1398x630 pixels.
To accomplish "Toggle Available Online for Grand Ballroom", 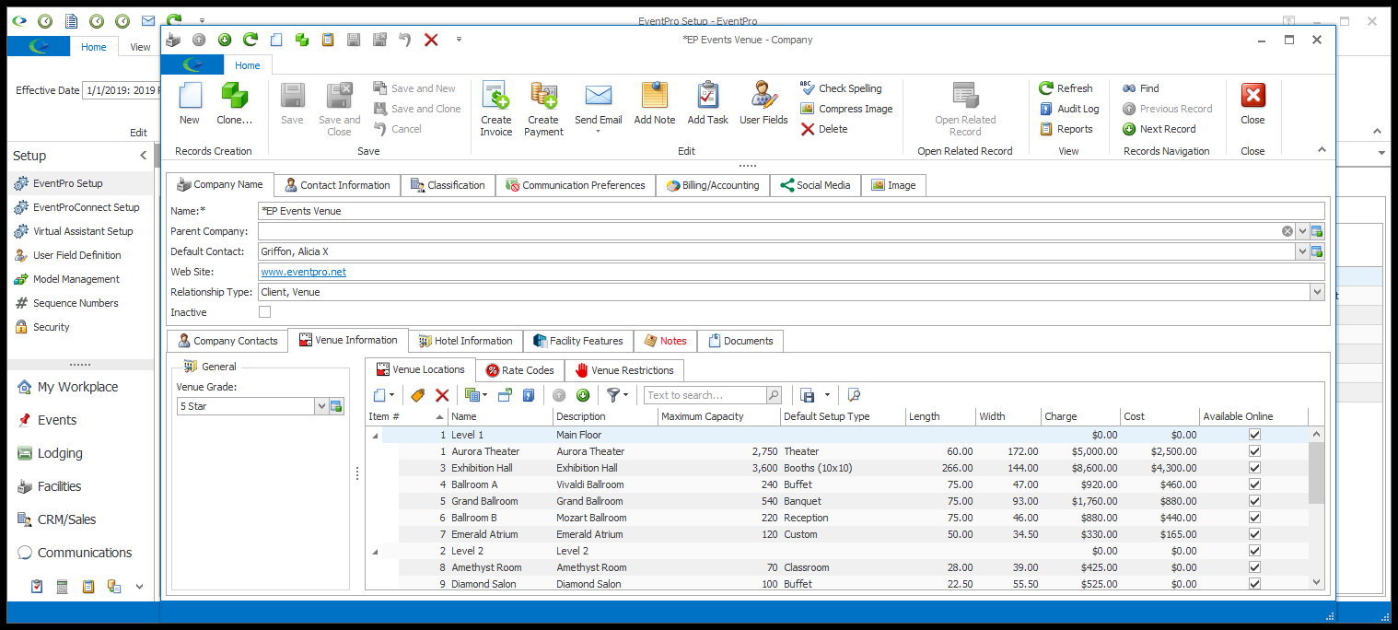I will [x=1254, y=501].
